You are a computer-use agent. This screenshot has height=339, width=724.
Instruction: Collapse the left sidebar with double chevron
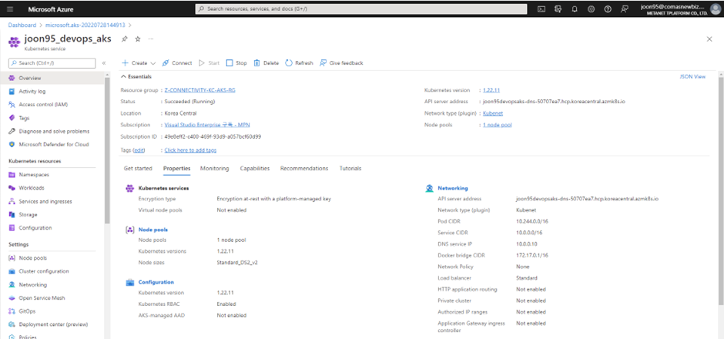tap(103, 63)
